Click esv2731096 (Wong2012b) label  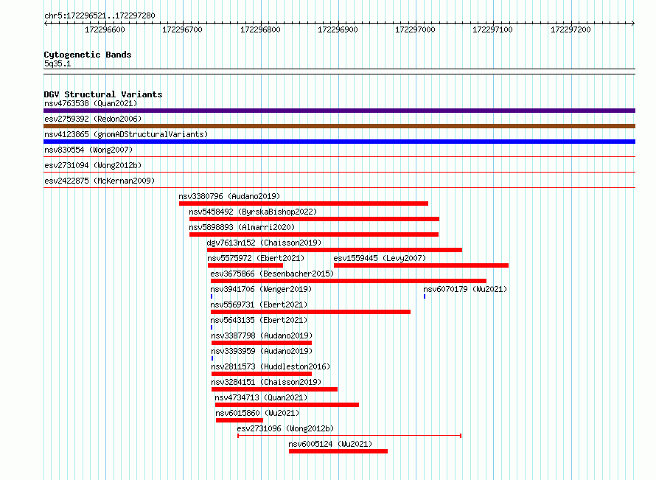point(285,428)
